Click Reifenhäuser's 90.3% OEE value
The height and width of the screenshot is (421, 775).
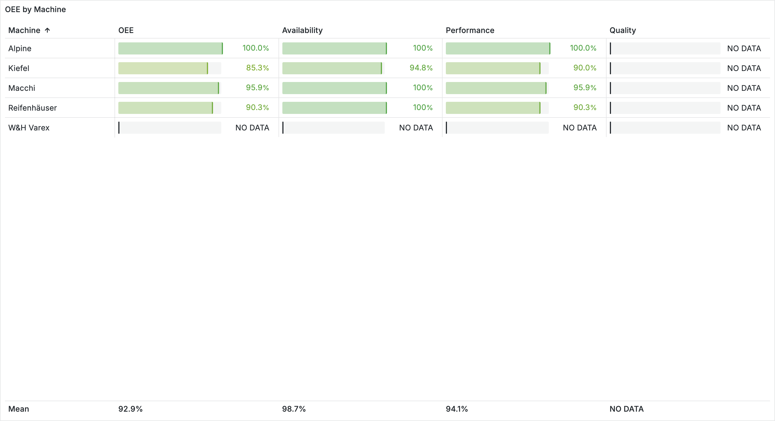(x=257, y=108)
